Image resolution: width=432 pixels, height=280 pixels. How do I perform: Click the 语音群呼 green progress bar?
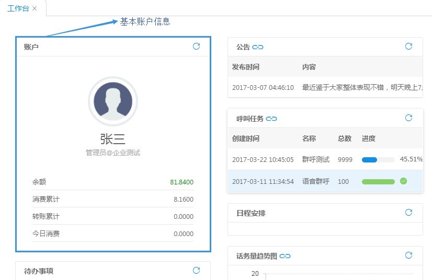tap(378, 181)
